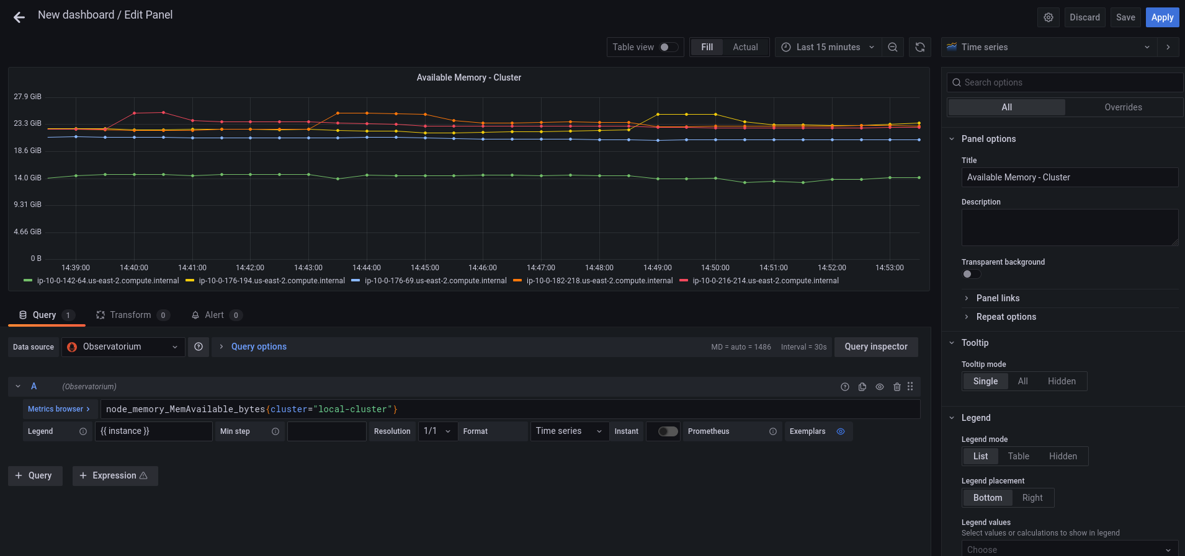
Task: Click blue ip-10-0-176-69 legend color swatch
Action: pyautogui.click(x=355, y=281)
